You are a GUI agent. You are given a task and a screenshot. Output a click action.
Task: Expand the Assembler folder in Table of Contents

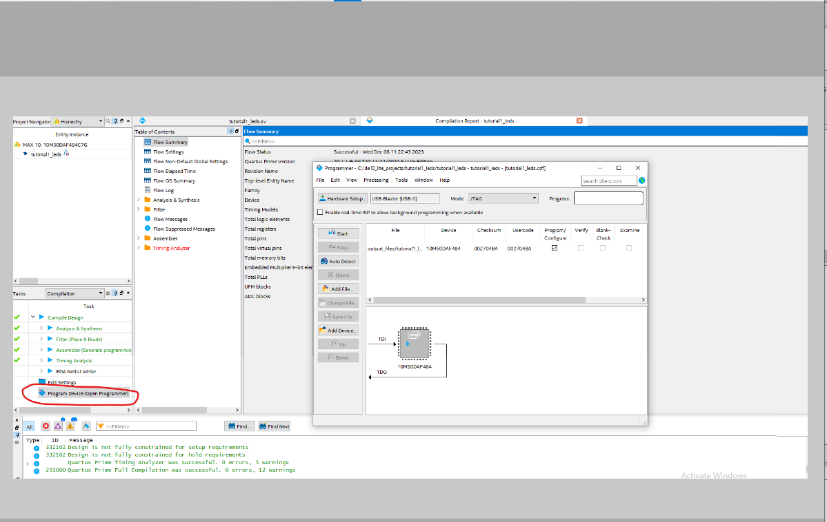(139, 238)
